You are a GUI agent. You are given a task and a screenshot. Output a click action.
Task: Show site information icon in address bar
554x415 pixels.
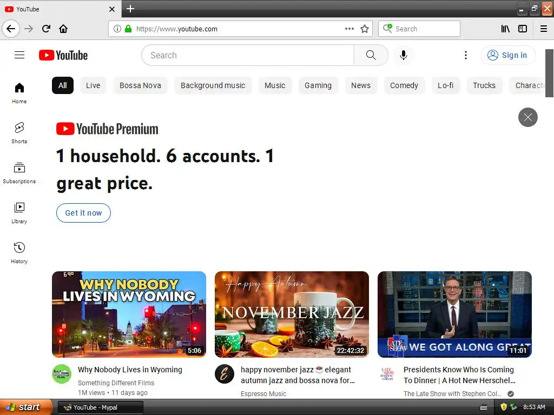(x=117, y=29)
